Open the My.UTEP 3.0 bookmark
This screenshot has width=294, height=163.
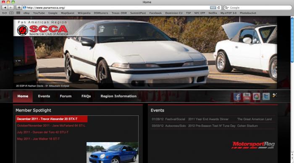228,13
